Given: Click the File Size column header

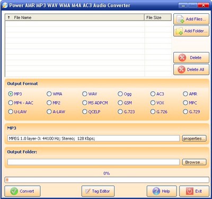Looking at the screenshot, I should click(x=158, y=18).
